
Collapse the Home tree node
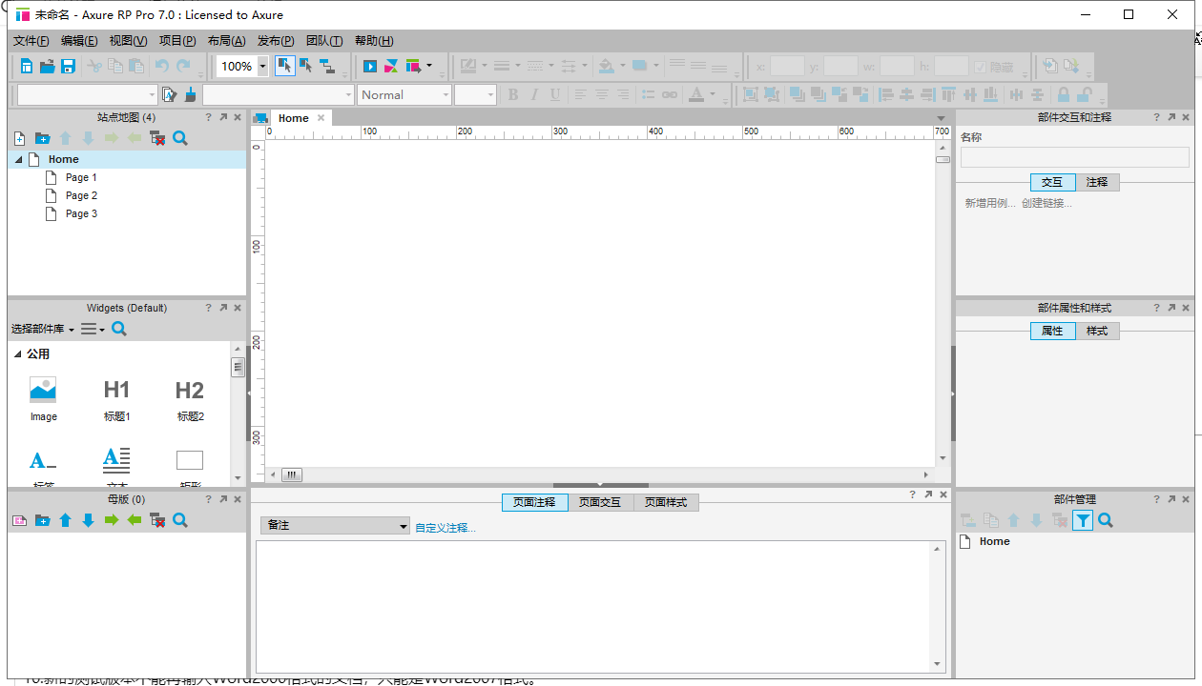18,160
